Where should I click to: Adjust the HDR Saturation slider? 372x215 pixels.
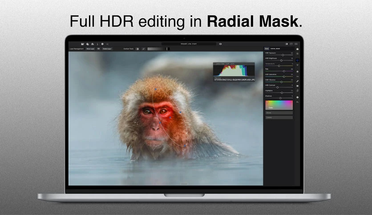tap(279, 76)
